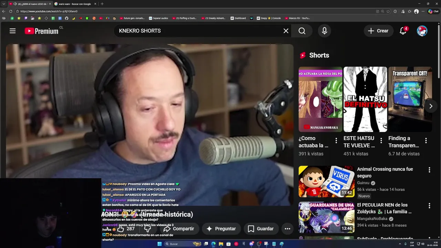The width and height of the screenshot is (441, 248).
Task: Open options for 'ESTE HATSU TE VUELVE' short
Action: pos(381,141)
